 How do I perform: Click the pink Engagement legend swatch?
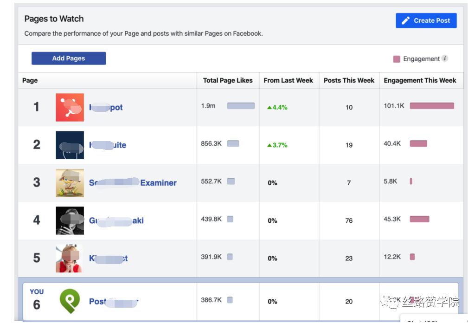pos(397,59)
